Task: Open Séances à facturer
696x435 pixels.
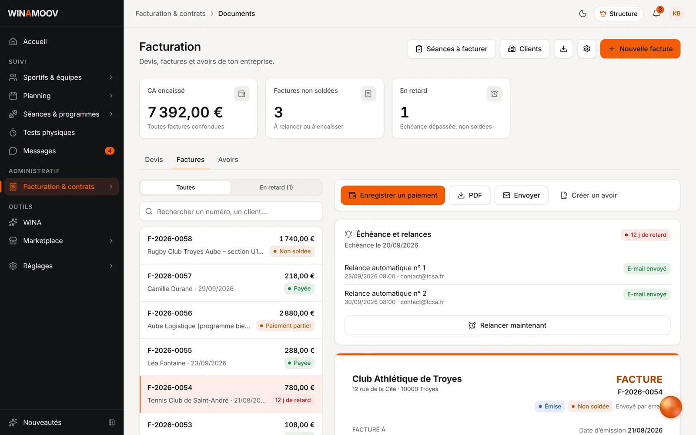Action: 452,49
